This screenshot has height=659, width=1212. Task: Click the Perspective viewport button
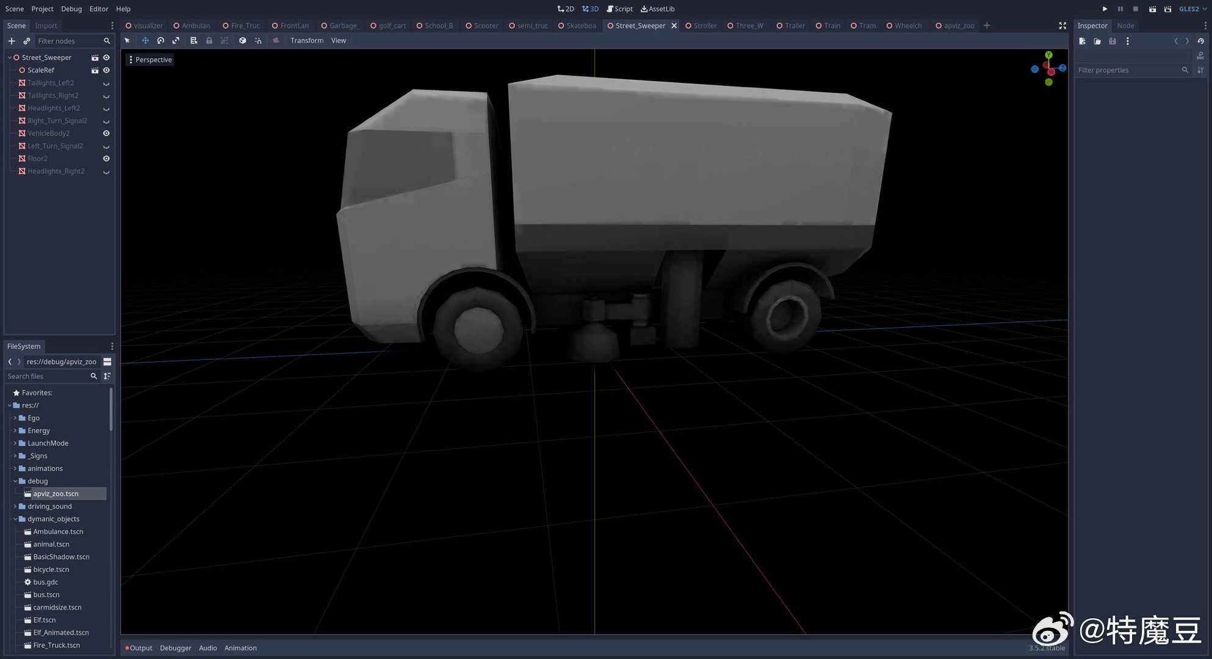tap(150, 60)
